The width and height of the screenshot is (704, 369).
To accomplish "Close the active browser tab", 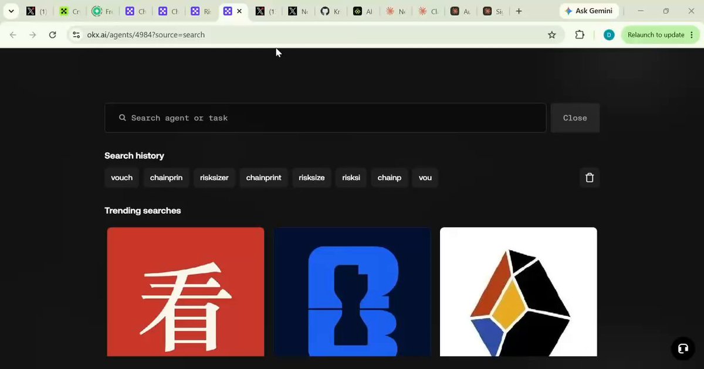I will (x=239, y=11).
